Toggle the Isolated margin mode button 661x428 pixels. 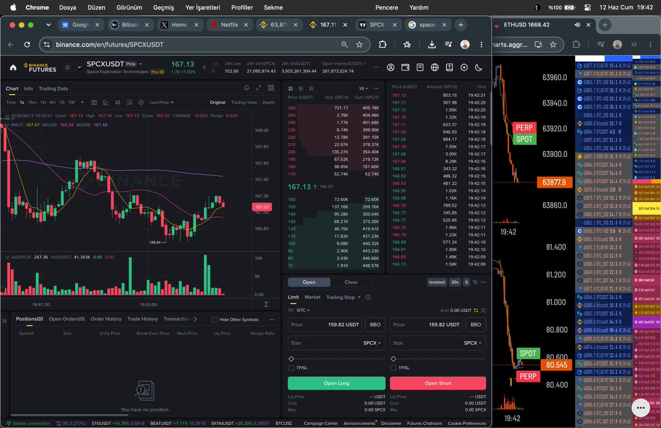437,282
